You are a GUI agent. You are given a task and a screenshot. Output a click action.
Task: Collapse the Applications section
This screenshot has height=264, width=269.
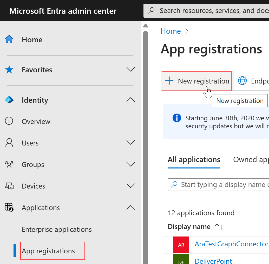pyautogui.click(x=131, y=207)
